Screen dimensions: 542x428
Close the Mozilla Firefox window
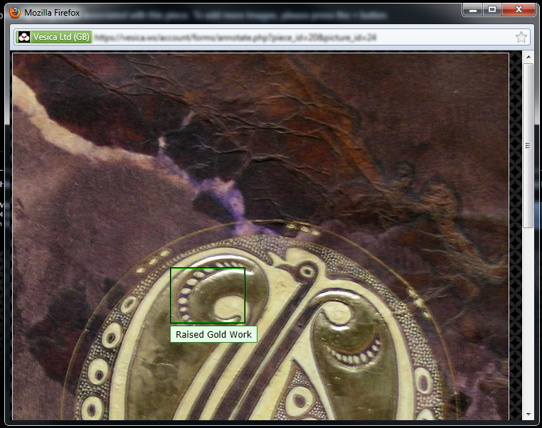tap(519, 10)
